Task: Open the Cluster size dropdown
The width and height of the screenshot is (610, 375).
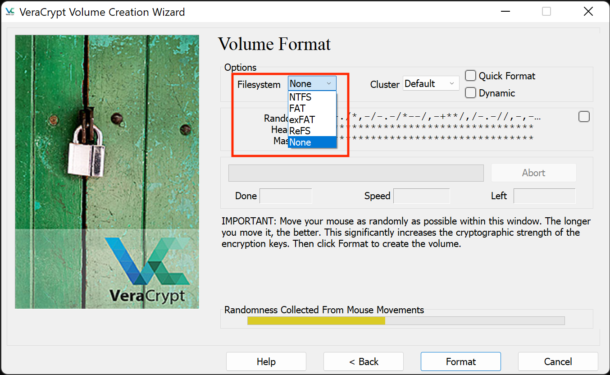Action: coord(430,83)
